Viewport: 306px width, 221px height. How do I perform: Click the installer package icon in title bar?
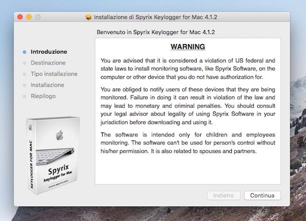click(x=88, y=17)
